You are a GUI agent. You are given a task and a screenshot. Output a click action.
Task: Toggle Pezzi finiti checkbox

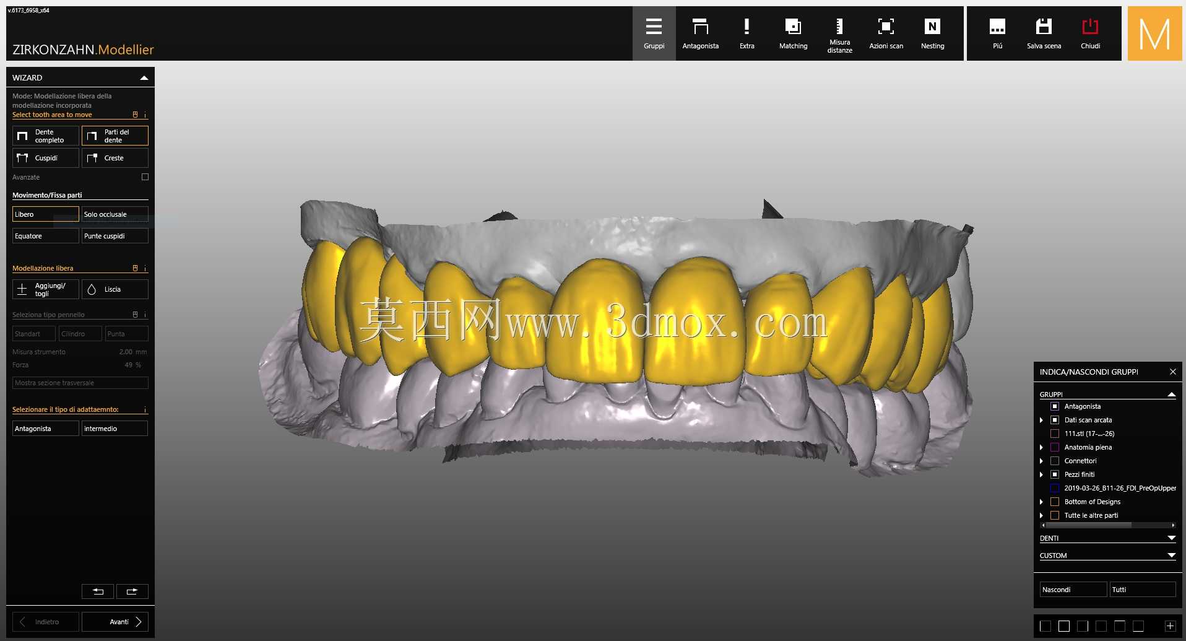[1055, 474]
